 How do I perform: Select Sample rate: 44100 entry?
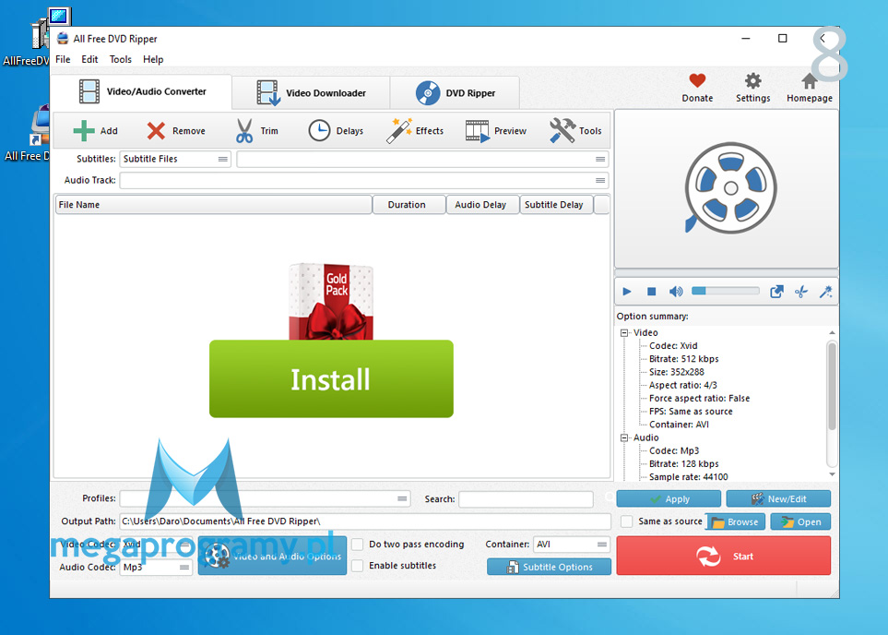tap(688, 477)
